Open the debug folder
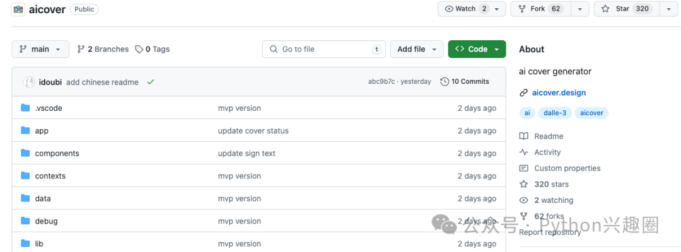Screen dimensions: 681x252 pyautogui.click(x=46, y=221)
